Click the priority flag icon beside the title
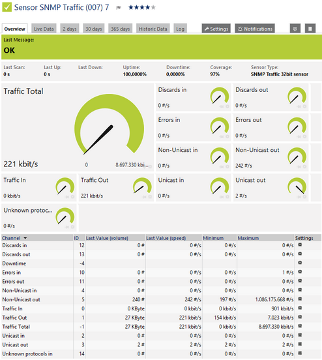 tap(119, 8)
